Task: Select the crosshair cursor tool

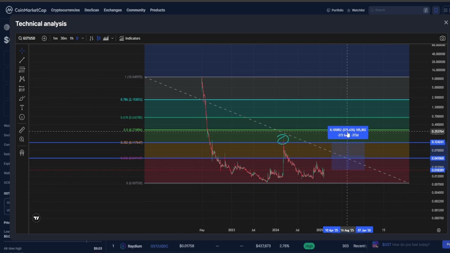Action: click(22, 51)
